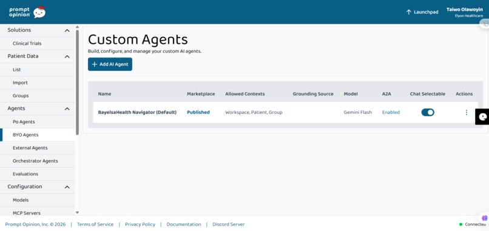Open Orchestrator Agents page

(x=38, y=161)
